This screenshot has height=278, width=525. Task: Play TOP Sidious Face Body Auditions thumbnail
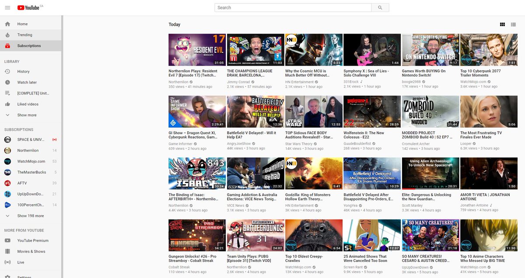pyautogui.click(x=314, y=112)
